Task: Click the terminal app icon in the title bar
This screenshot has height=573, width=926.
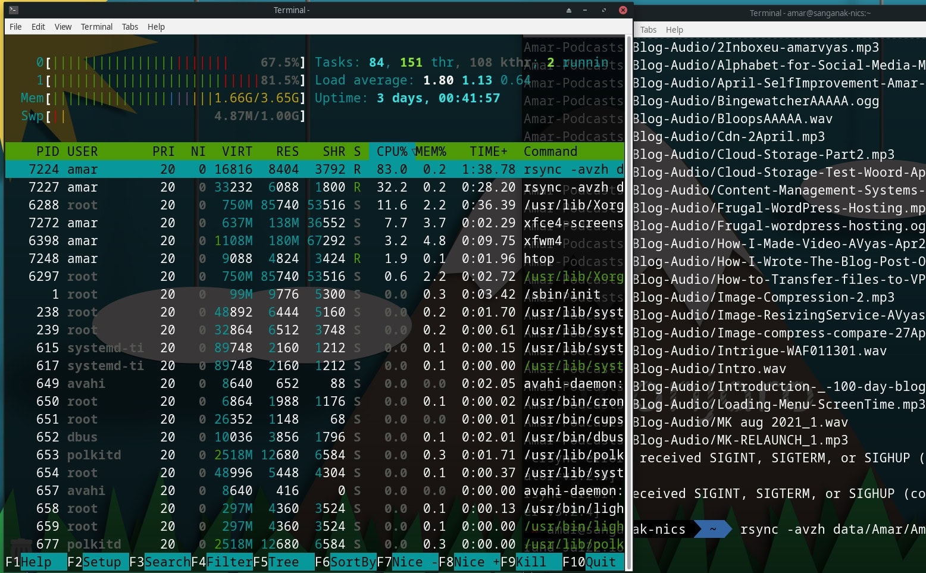Action: pyautogui.click(x=14, y=10)
